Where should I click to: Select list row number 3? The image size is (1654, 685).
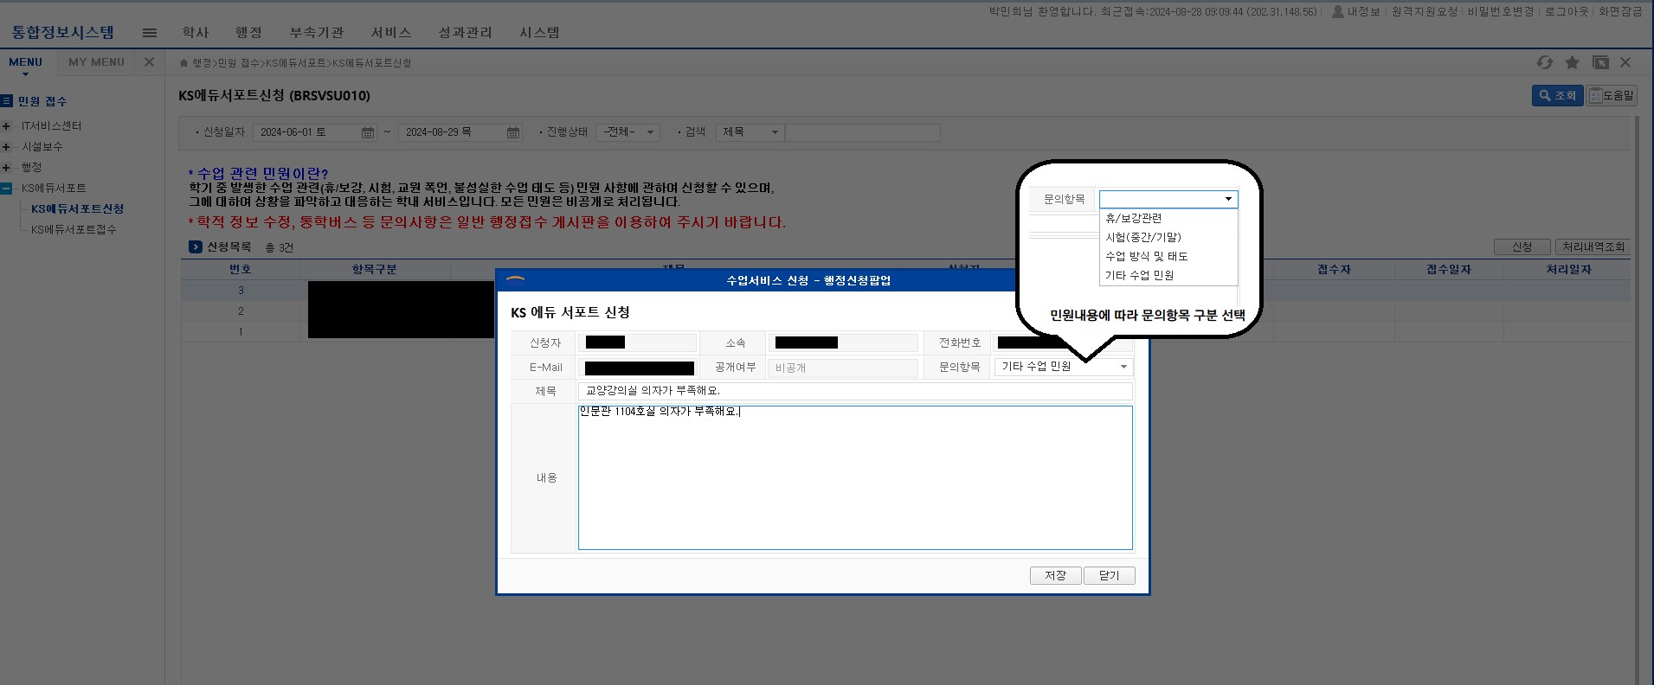click(x=241, y=291)
